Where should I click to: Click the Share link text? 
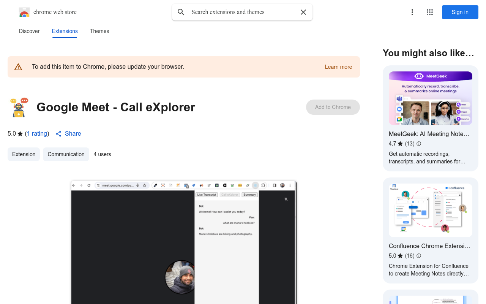point(73,134)
